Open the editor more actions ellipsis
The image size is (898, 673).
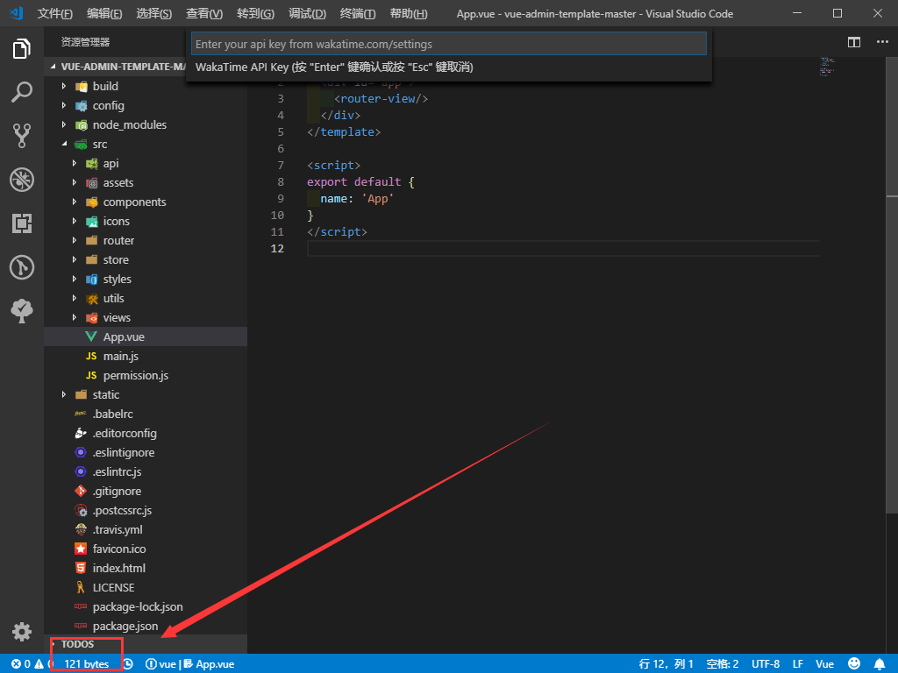[x=882, y=42]
